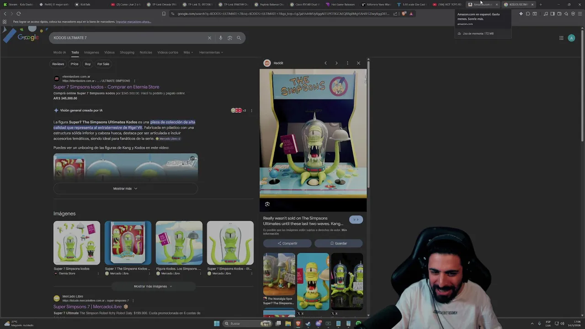Click the Compartir button
585x329 pixels.
287,244
